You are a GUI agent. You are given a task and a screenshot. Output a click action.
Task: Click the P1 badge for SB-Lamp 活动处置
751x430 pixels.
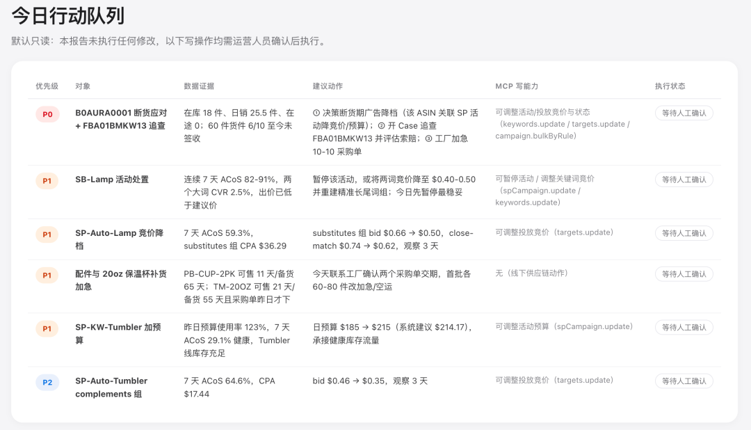pos(47,181)
